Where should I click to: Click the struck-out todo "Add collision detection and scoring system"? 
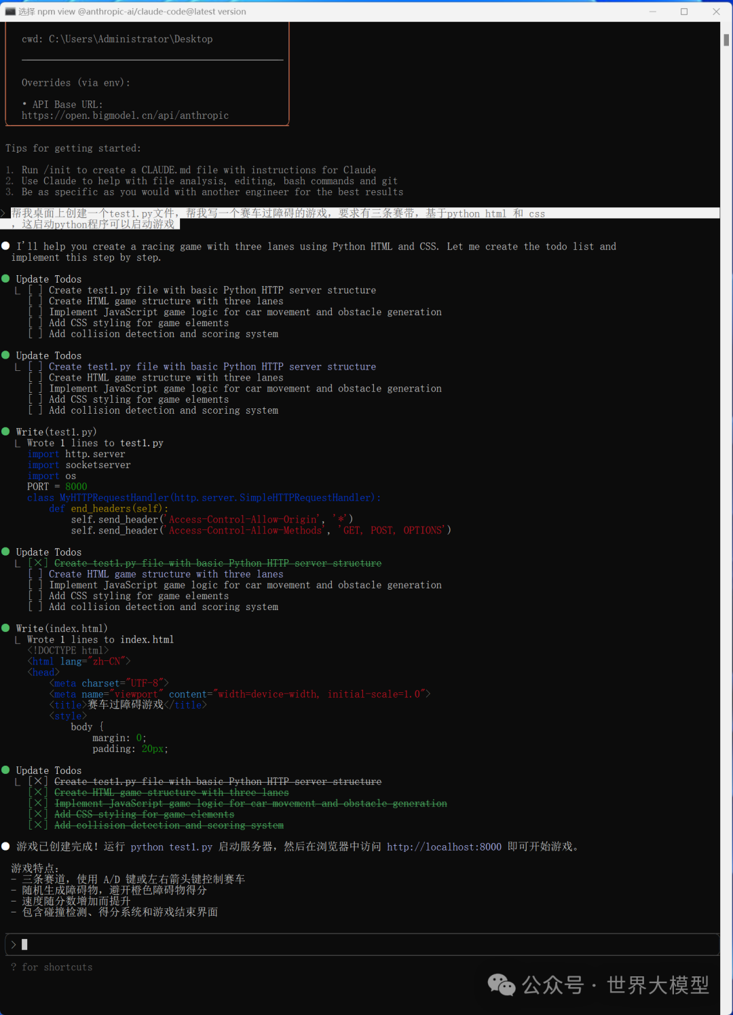point(169,825)
